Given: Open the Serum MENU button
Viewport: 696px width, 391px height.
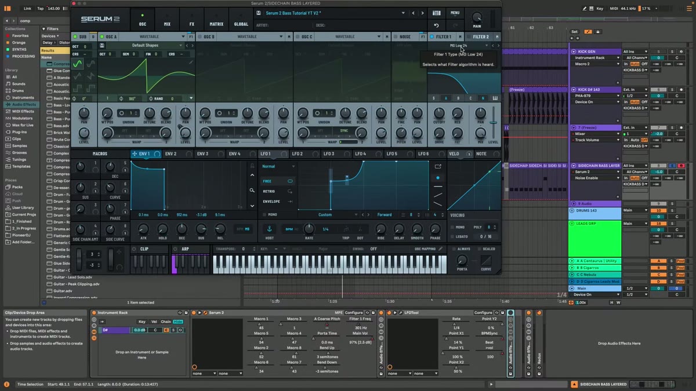Looking at the screenshot, I should coord(455,13).
